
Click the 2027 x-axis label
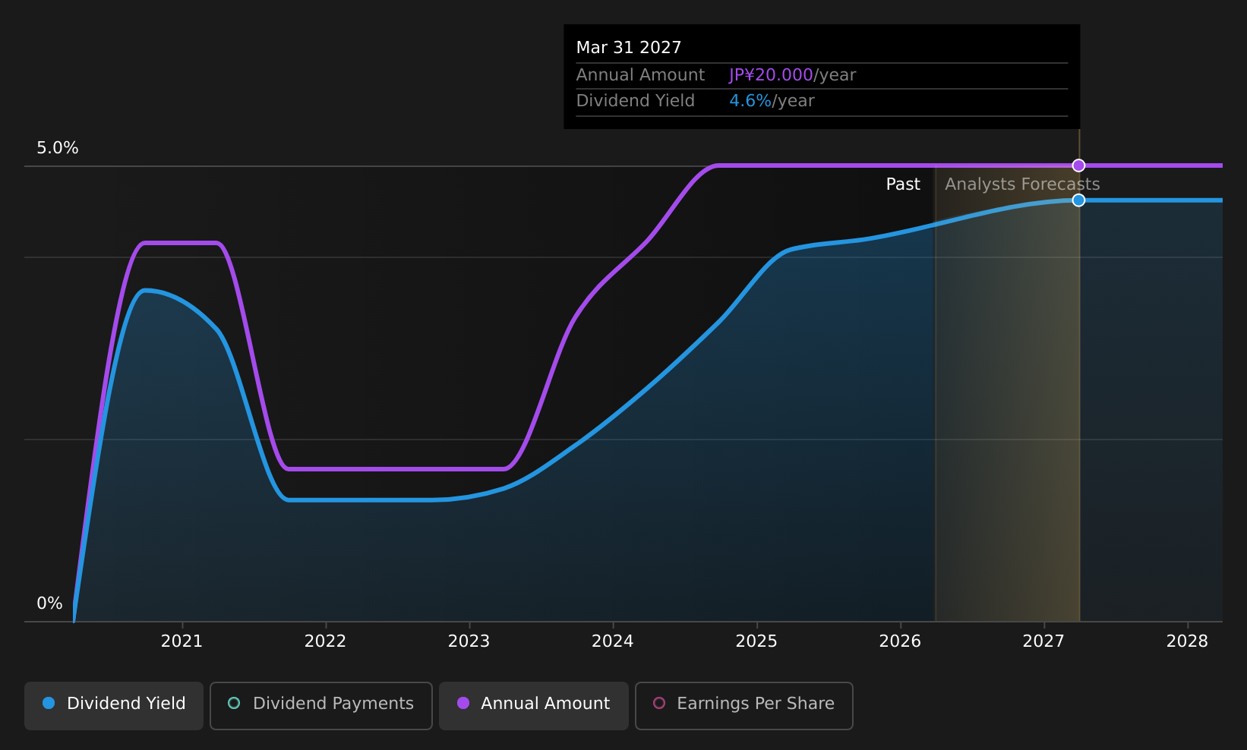[1043, 641]
